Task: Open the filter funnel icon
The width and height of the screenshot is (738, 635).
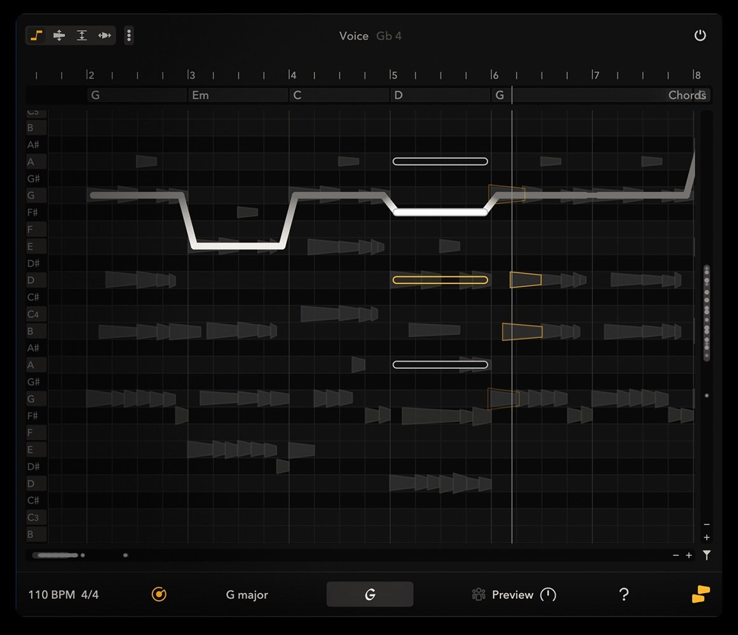Action: pyautogui.click(x=707, y=556)
